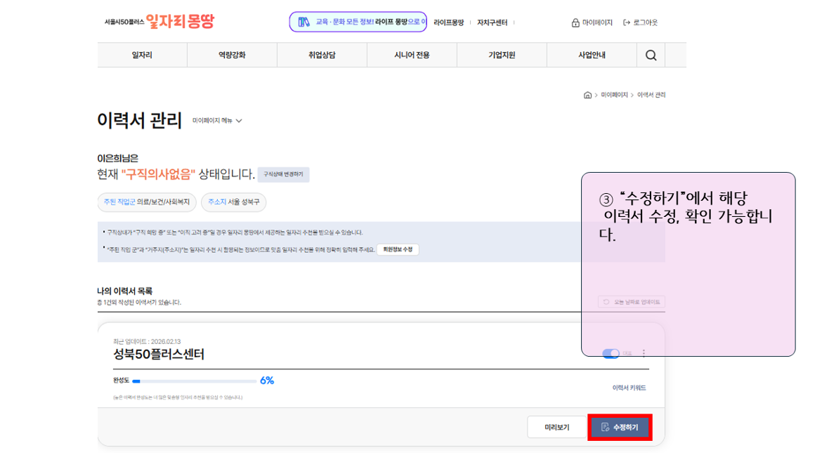Click the 로그아웃 exit icon
The image size is (822, 462).
pyautogui.click(x=627, y=22)
